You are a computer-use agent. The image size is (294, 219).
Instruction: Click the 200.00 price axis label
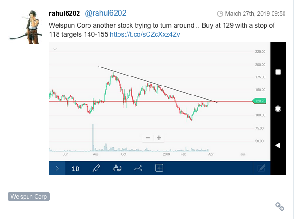tap(260, 65)
